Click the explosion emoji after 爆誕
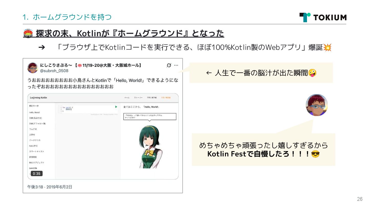The width and height of the screenshot is (369, 207). point(327,47)
